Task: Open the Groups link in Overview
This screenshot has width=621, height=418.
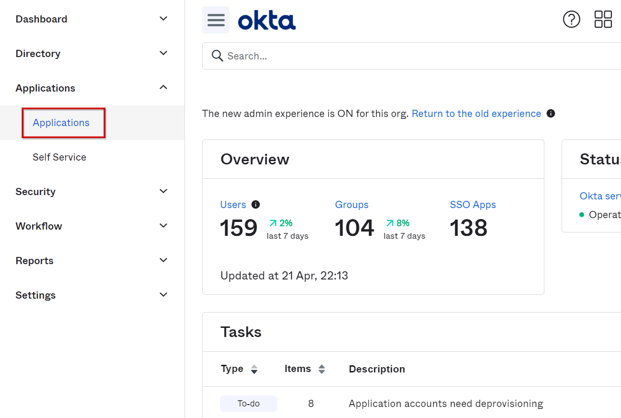Action: click(351, 205)
